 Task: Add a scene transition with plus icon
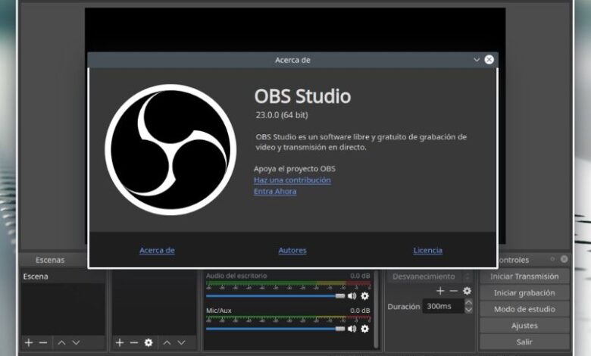tap(440, 291)
